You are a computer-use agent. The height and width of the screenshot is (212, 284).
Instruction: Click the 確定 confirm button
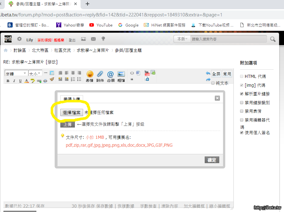coord(212,160)
